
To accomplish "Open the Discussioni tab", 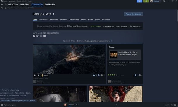I will (x=43, y=19).
